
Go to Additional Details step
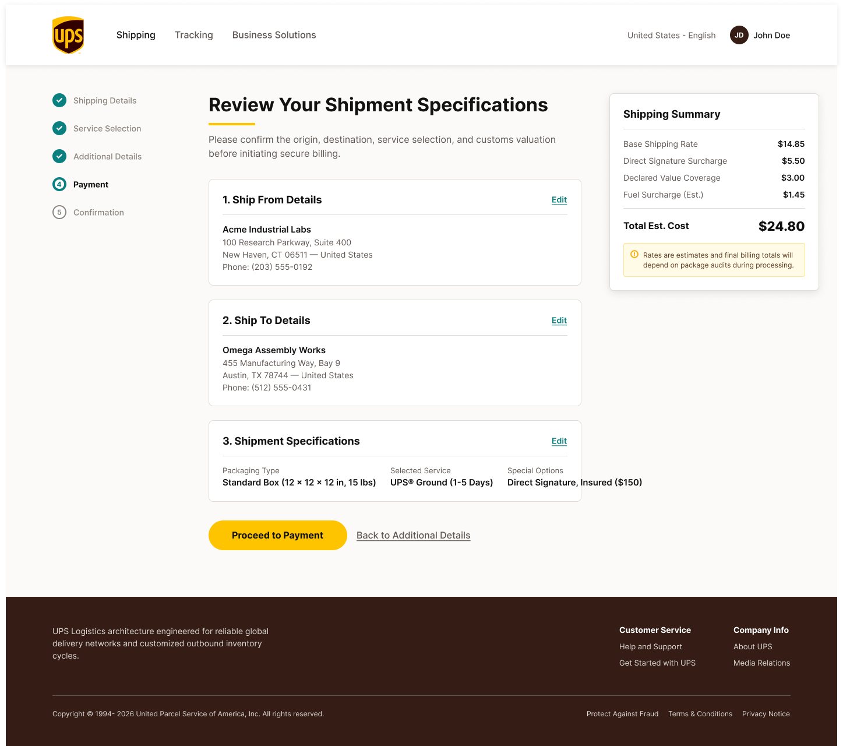click(108, 156)
